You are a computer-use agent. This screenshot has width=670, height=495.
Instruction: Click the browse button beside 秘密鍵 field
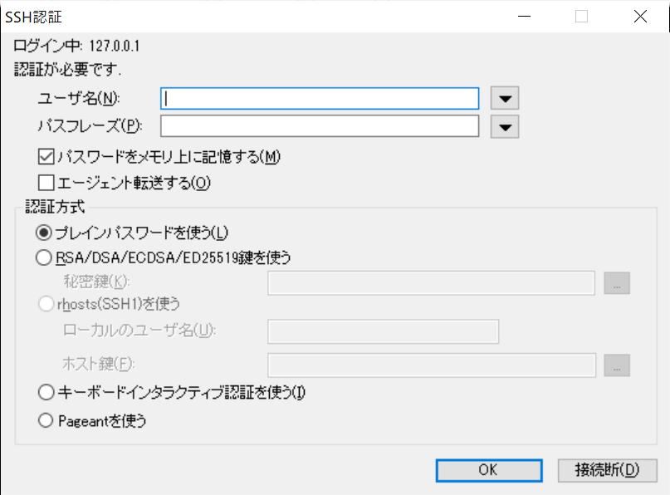[x=617, y=283]
